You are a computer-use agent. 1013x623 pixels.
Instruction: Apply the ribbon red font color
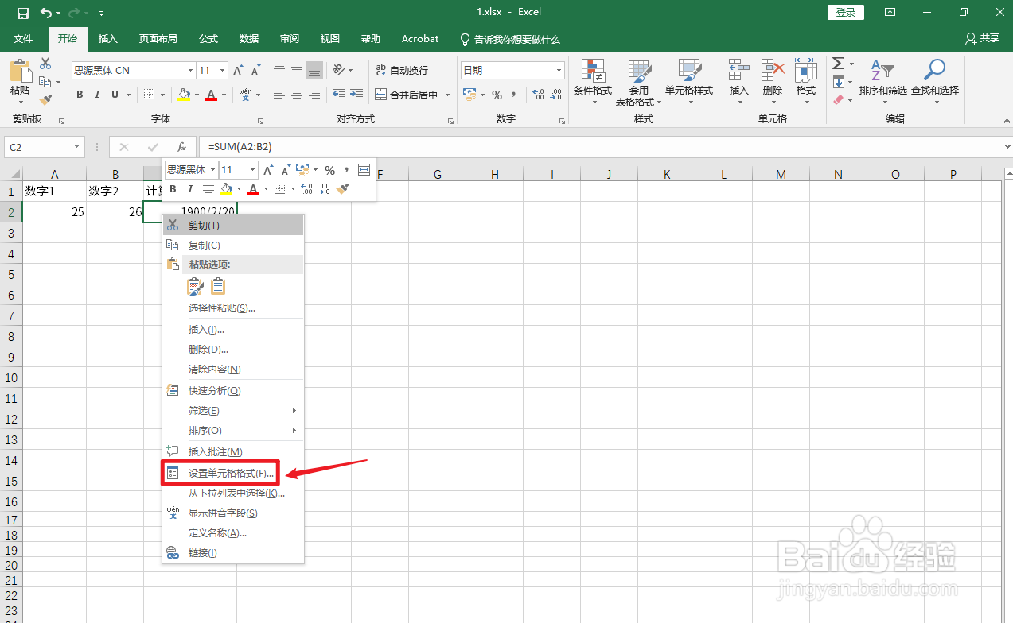[211, 95]
